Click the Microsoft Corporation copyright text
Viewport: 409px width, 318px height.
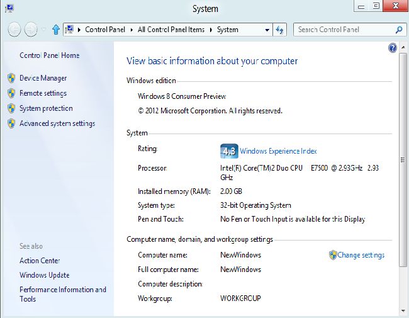pos(210,111)
